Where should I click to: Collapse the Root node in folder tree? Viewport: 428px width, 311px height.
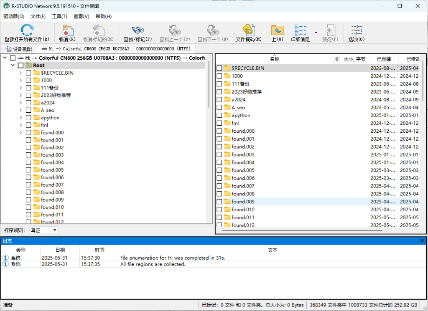pyautogui.click(x=13, y=66)
